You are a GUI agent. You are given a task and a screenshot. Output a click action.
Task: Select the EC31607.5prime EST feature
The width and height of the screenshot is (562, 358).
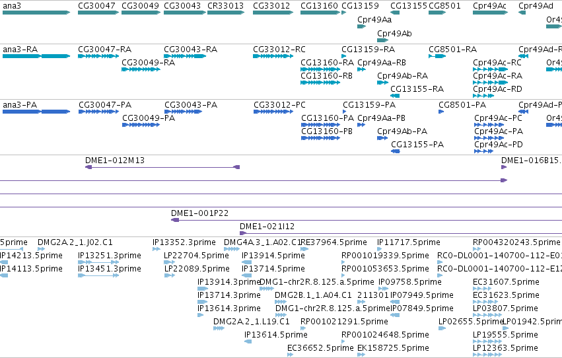tap(482, 289)
